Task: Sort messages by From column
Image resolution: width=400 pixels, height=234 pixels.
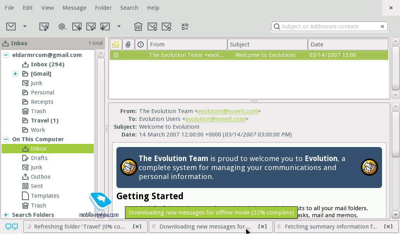Action: (187, 44)
